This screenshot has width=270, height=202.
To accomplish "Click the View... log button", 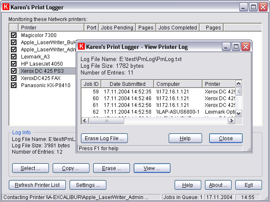I will coord(152,168).
